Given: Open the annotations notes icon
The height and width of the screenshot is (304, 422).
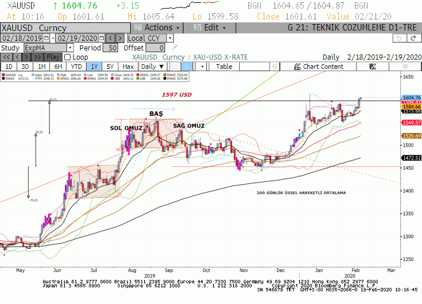Looking at the screenshot, I should click(x=373, y=67).
